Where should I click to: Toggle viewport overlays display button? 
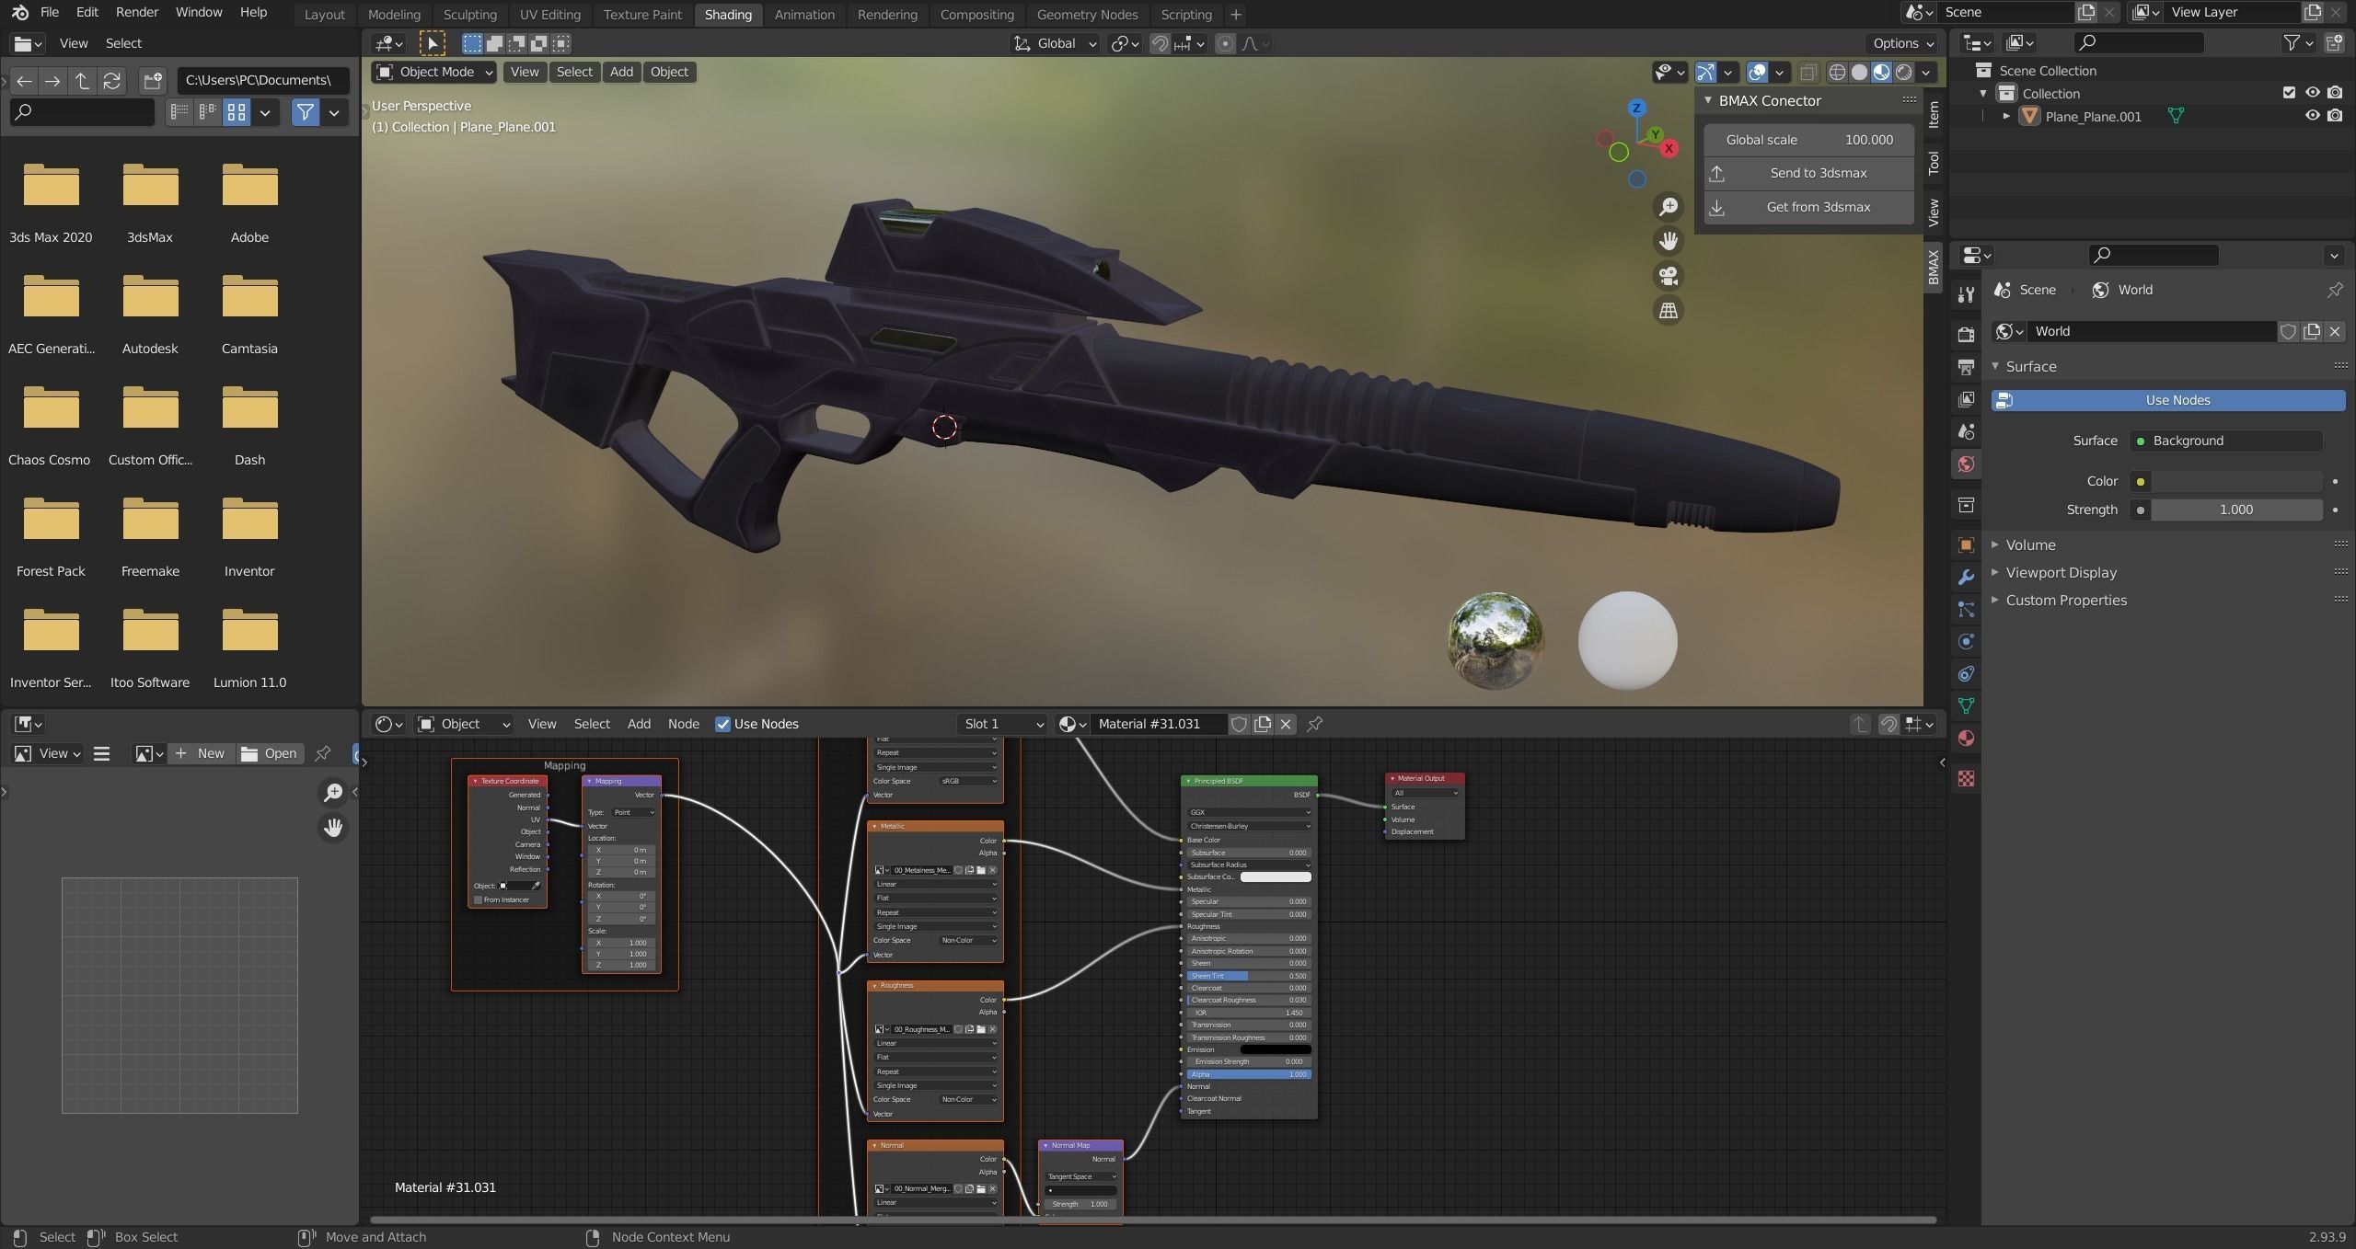pos(1757,72)
